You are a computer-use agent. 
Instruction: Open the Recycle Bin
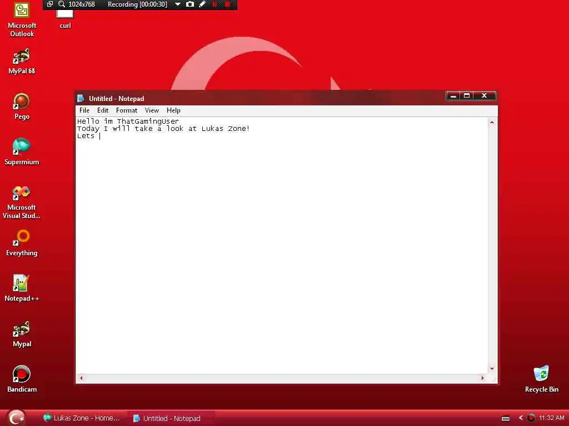click(x=541, y=379)
